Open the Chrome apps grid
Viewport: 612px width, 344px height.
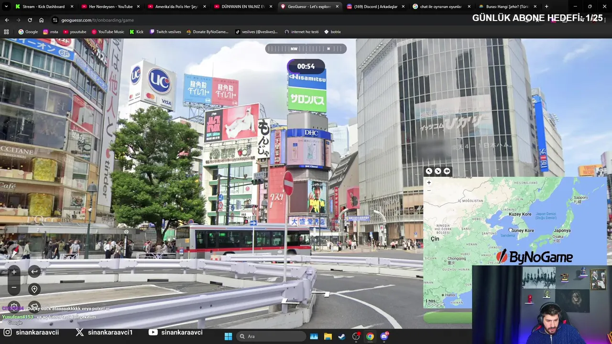[x=6, y=32]
